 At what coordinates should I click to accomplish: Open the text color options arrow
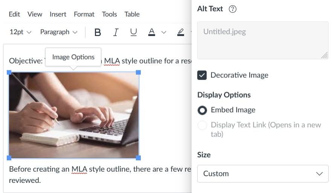(x=164, y=32)
